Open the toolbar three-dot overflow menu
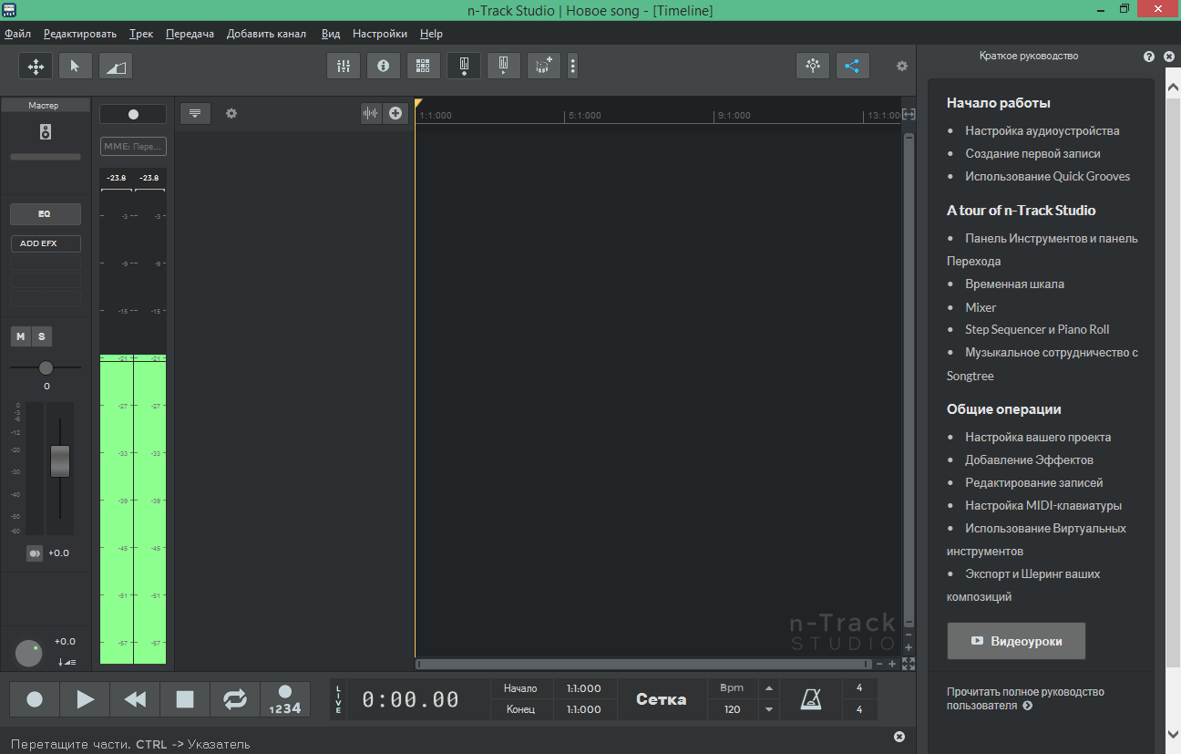1181x754 pixels. tap(572, 66)
